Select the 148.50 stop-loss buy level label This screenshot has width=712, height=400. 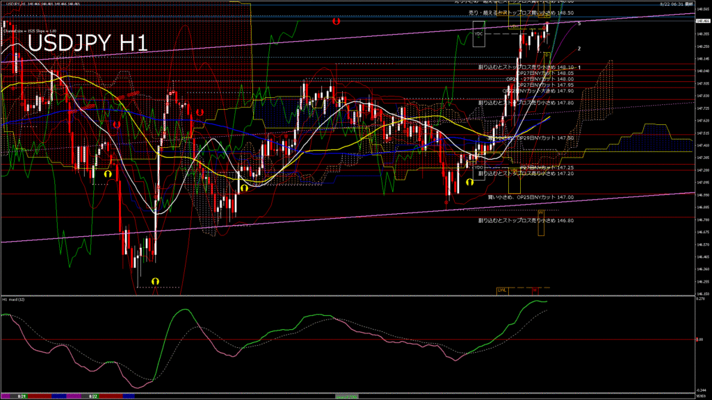click(x=515, y=13)
